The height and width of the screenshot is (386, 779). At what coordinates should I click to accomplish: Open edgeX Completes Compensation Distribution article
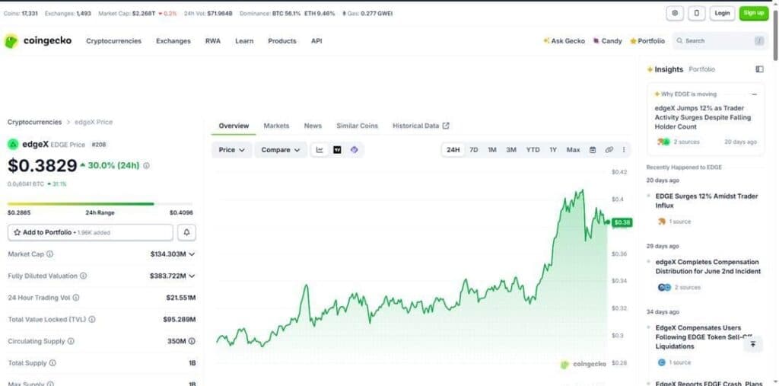coord(707,266)
